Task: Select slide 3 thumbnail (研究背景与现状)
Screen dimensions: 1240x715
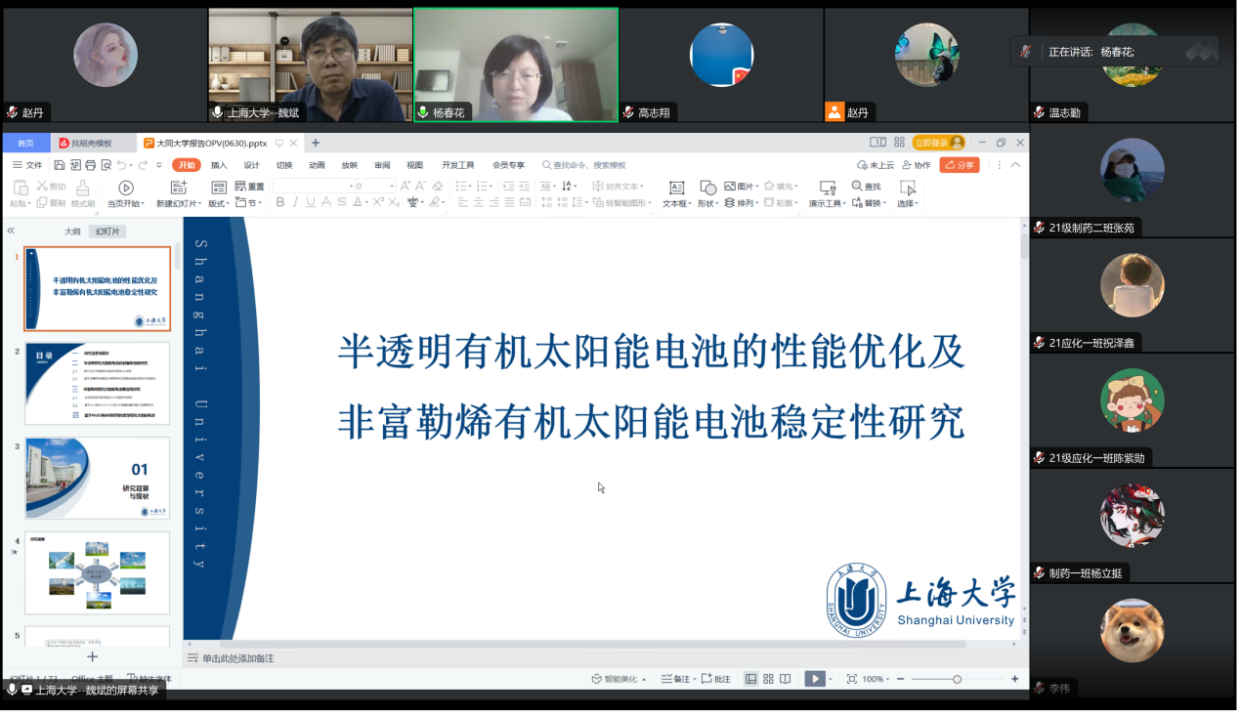Action: [97, 478]
